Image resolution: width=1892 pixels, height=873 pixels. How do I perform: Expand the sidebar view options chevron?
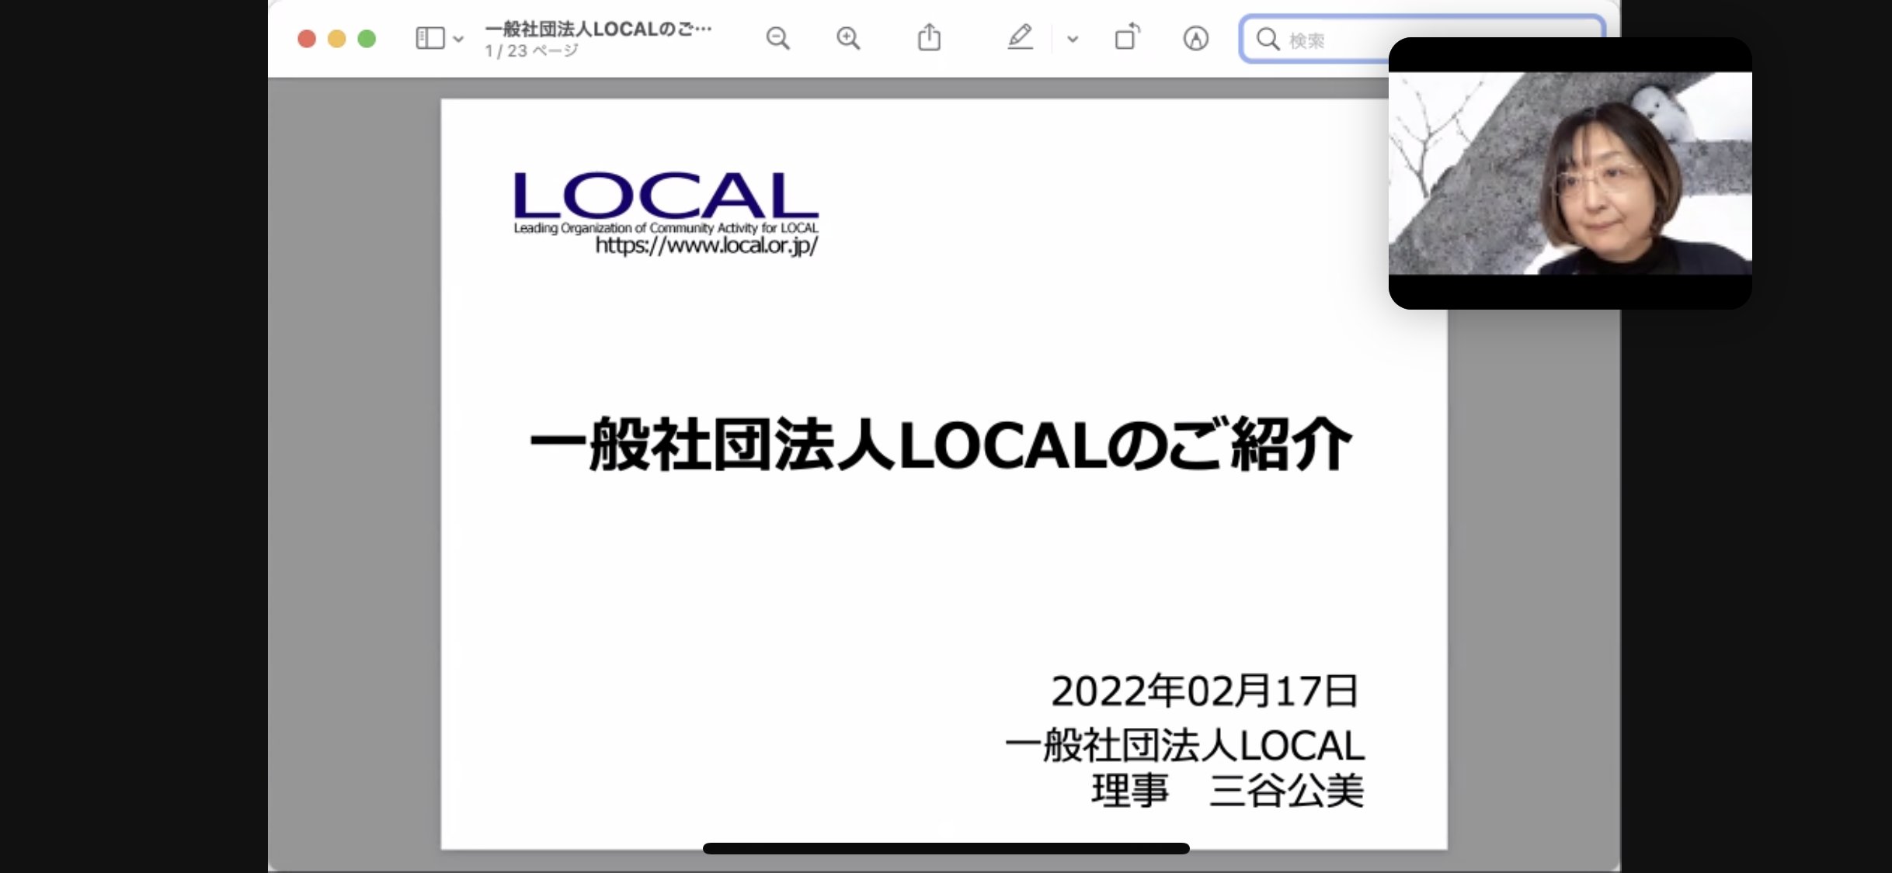[x=458, y=39]
